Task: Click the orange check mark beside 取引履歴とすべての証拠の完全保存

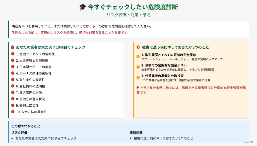Action: (138, 57)
